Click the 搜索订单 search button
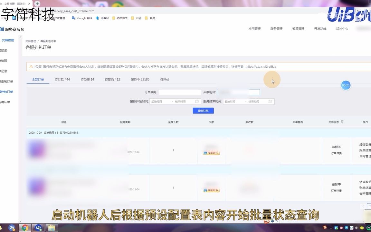The height and width of the screenshot is (232, 371). tap(203, 111)
